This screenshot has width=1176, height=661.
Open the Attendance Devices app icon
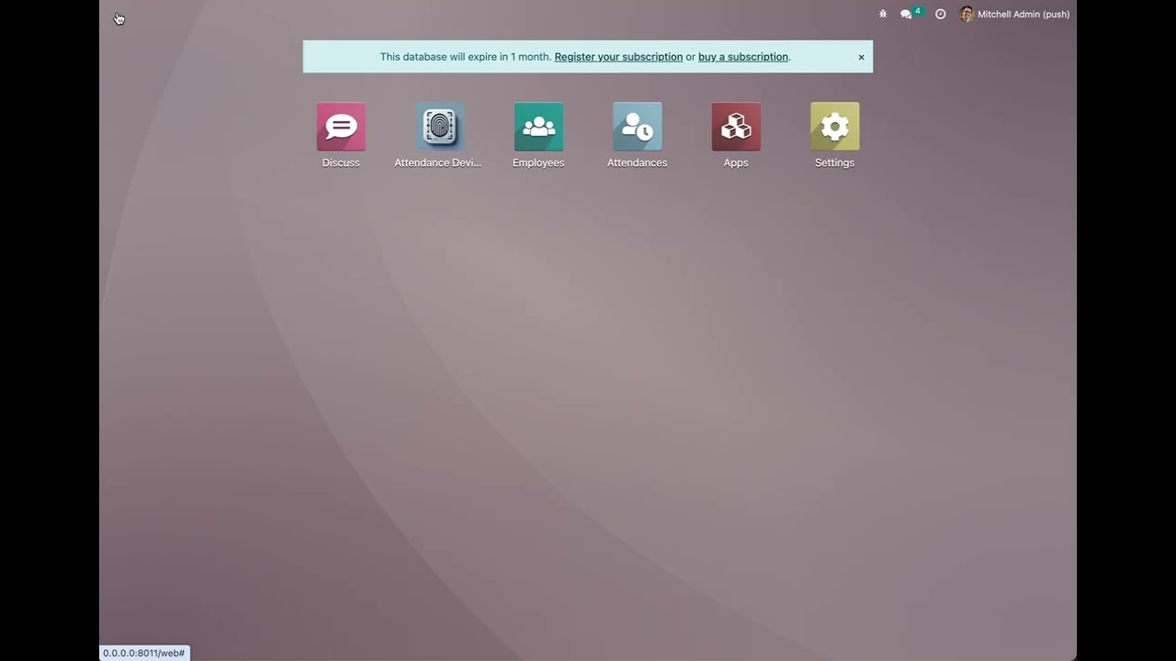click(x=439, y=127)
